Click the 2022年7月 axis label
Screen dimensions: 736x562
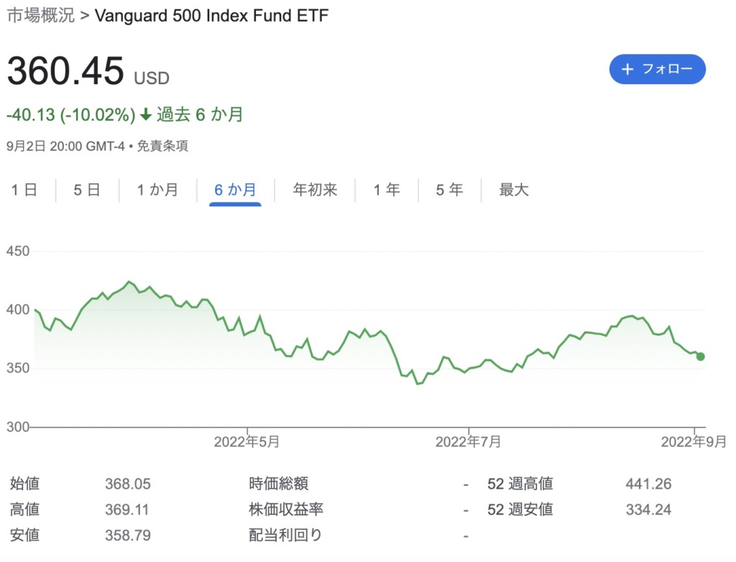tap(468, 442)
